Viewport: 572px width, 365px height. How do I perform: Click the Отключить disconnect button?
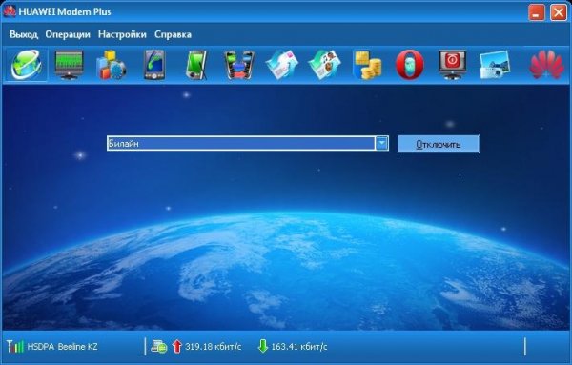439,144
